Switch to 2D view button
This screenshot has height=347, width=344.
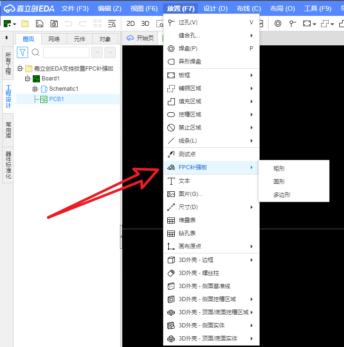[131, 24]
